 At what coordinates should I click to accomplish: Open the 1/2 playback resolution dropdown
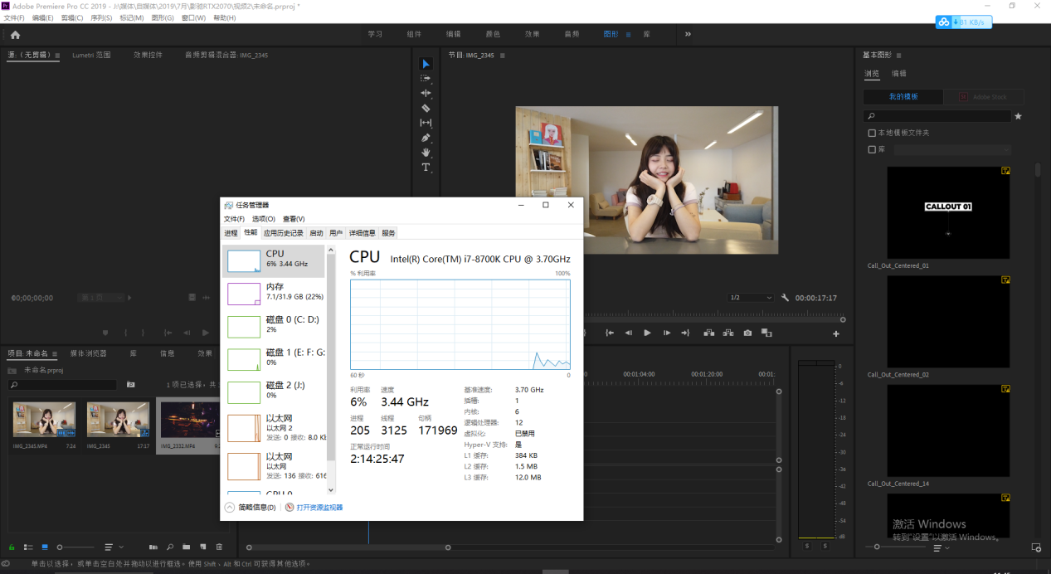[751, 298]
